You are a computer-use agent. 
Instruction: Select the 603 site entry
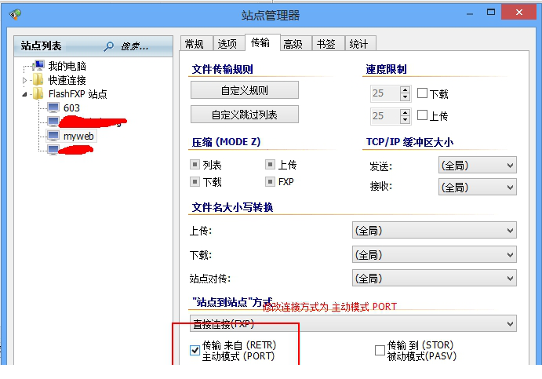pyautogui.click(x=71, y=108)
